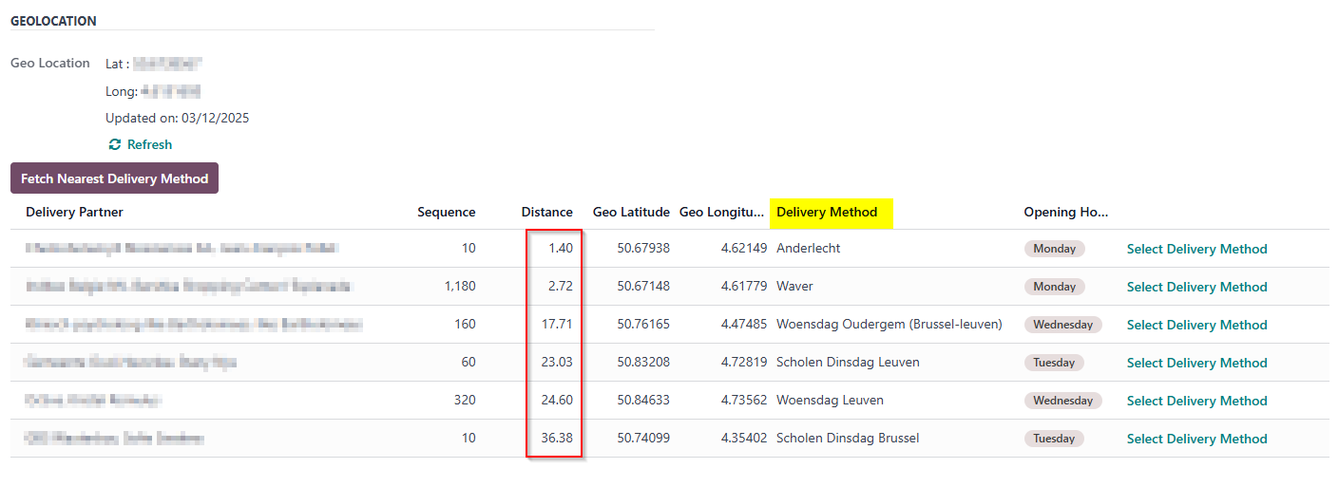
Task: Select Delivery Method for Waver row
Action: click(1196, 287)
